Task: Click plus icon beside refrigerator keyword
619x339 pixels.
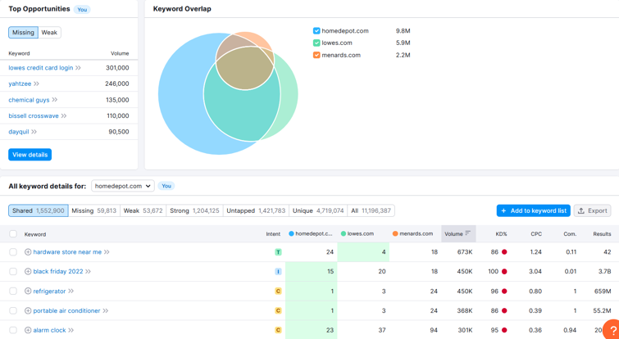Action: (x=28, y=291)
